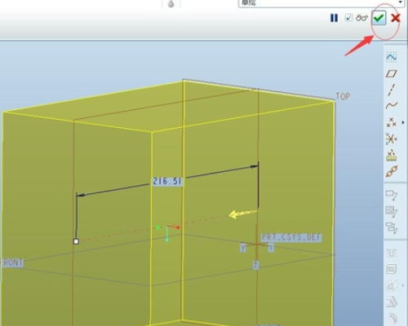Open the dropdown arrow at top right
The width and height of the screenshot is (408, 326).
pos(401,2)
